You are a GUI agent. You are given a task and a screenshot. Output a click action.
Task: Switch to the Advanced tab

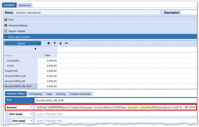[25, 5]
